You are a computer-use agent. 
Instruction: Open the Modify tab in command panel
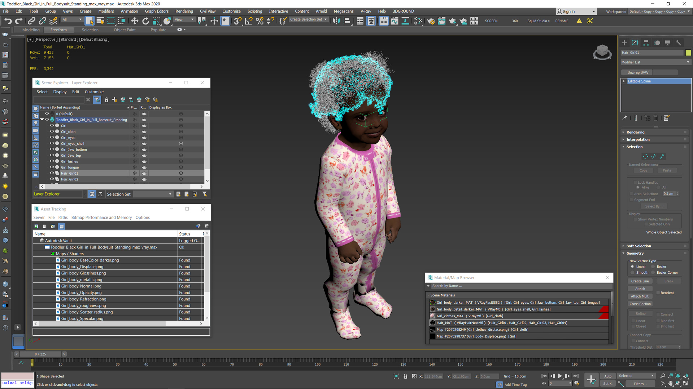[x=635, y=43]
